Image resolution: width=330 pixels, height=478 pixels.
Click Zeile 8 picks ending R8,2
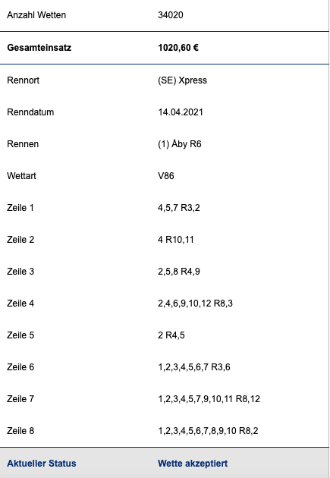point(208,430)
